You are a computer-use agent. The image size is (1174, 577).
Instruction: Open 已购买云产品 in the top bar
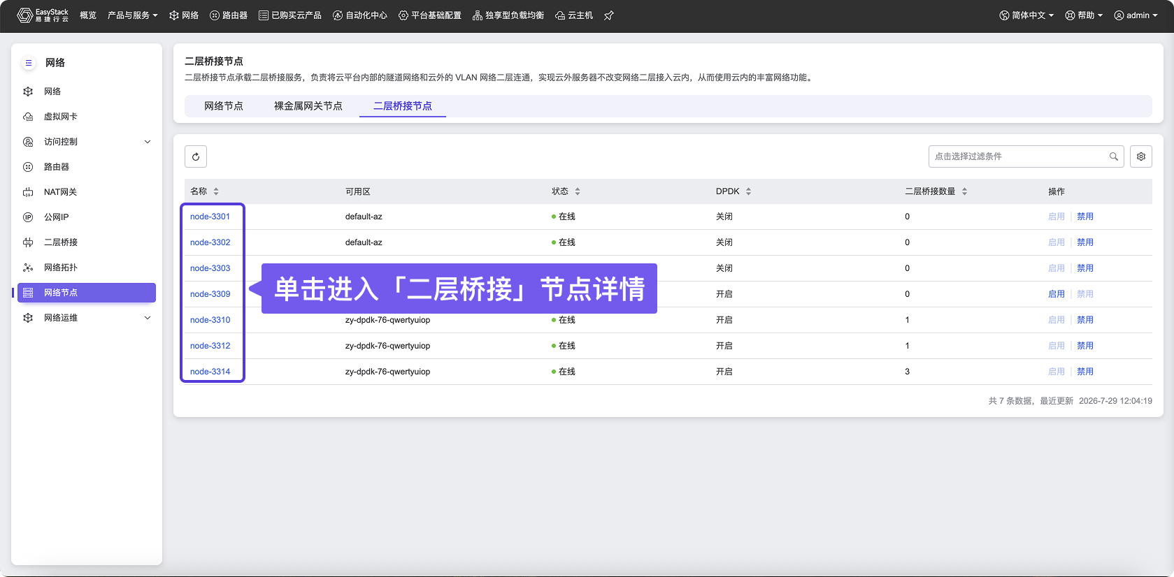290,15
